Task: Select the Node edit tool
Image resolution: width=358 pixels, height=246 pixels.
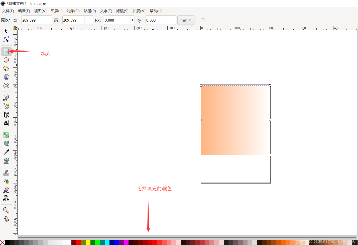Action: [x=6, y=40]
